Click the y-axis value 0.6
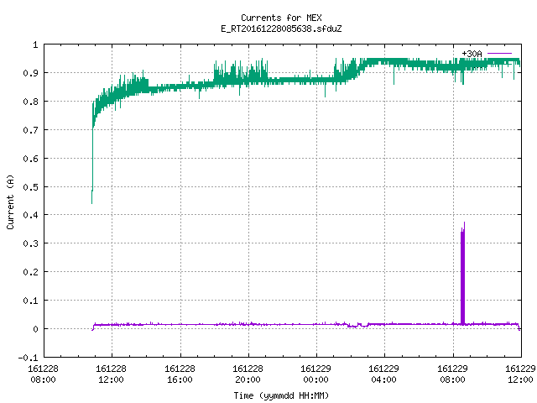The width and height of the screenshot is (537, 403). (x=30, y=159)
